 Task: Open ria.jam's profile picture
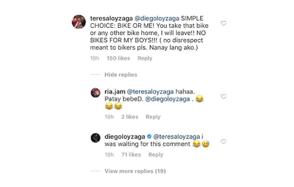pyautogui.click(x=96, y=93)
